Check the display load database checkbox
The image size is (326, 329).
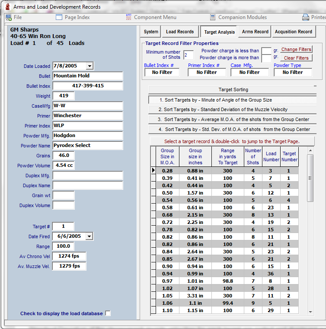pos(108,313)
